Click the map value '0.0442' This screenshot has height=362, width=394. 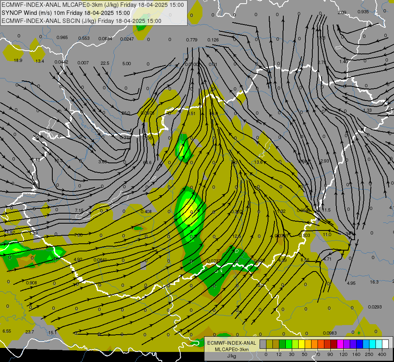(61, 62)
